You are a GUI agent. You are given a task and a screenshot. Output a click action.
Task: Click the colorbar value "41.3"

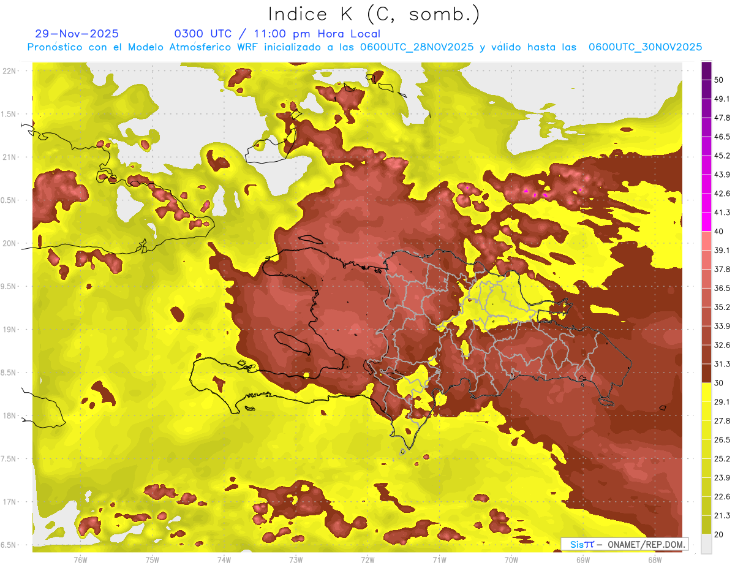(722, 213)
